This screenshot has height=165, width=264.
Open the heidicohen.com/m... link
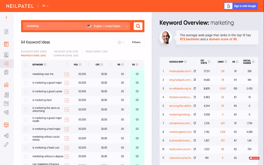pyautogui.click(x=181, y=149)
